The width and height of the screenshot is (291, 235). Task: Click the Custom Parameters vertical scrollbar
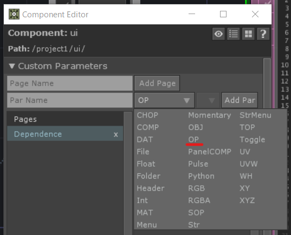[267, 83]
